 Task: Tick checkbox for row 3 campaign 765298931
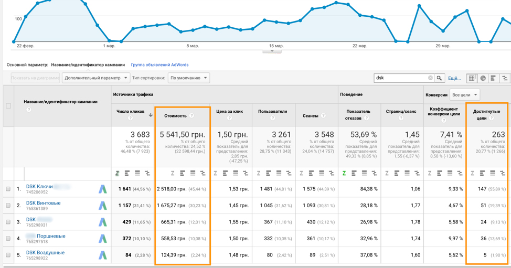pos(8,222)
